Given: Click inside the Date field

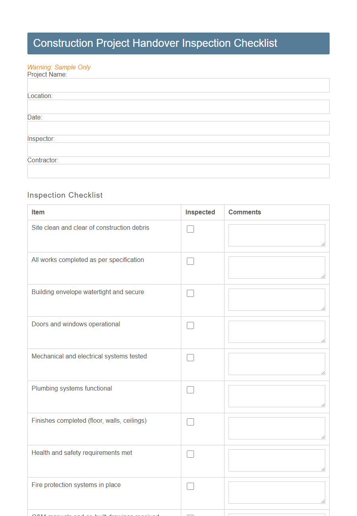Looking at the screenshot, I should coord(178,128).
